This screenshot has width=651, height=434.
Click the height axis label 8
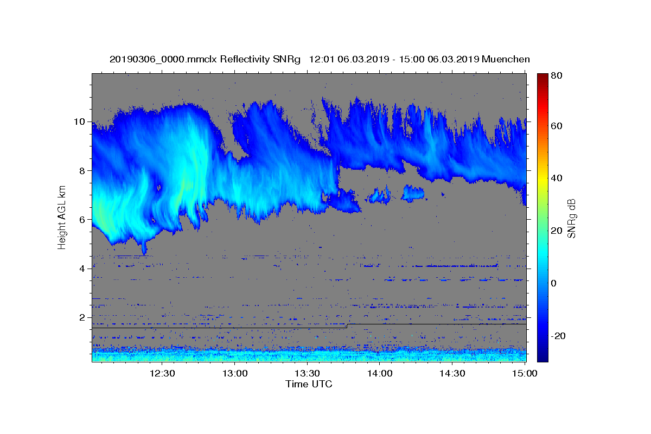[83, 170]
